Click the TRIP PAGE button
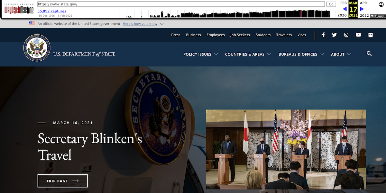This screenshot has height=193, width=386. [62, 181]
